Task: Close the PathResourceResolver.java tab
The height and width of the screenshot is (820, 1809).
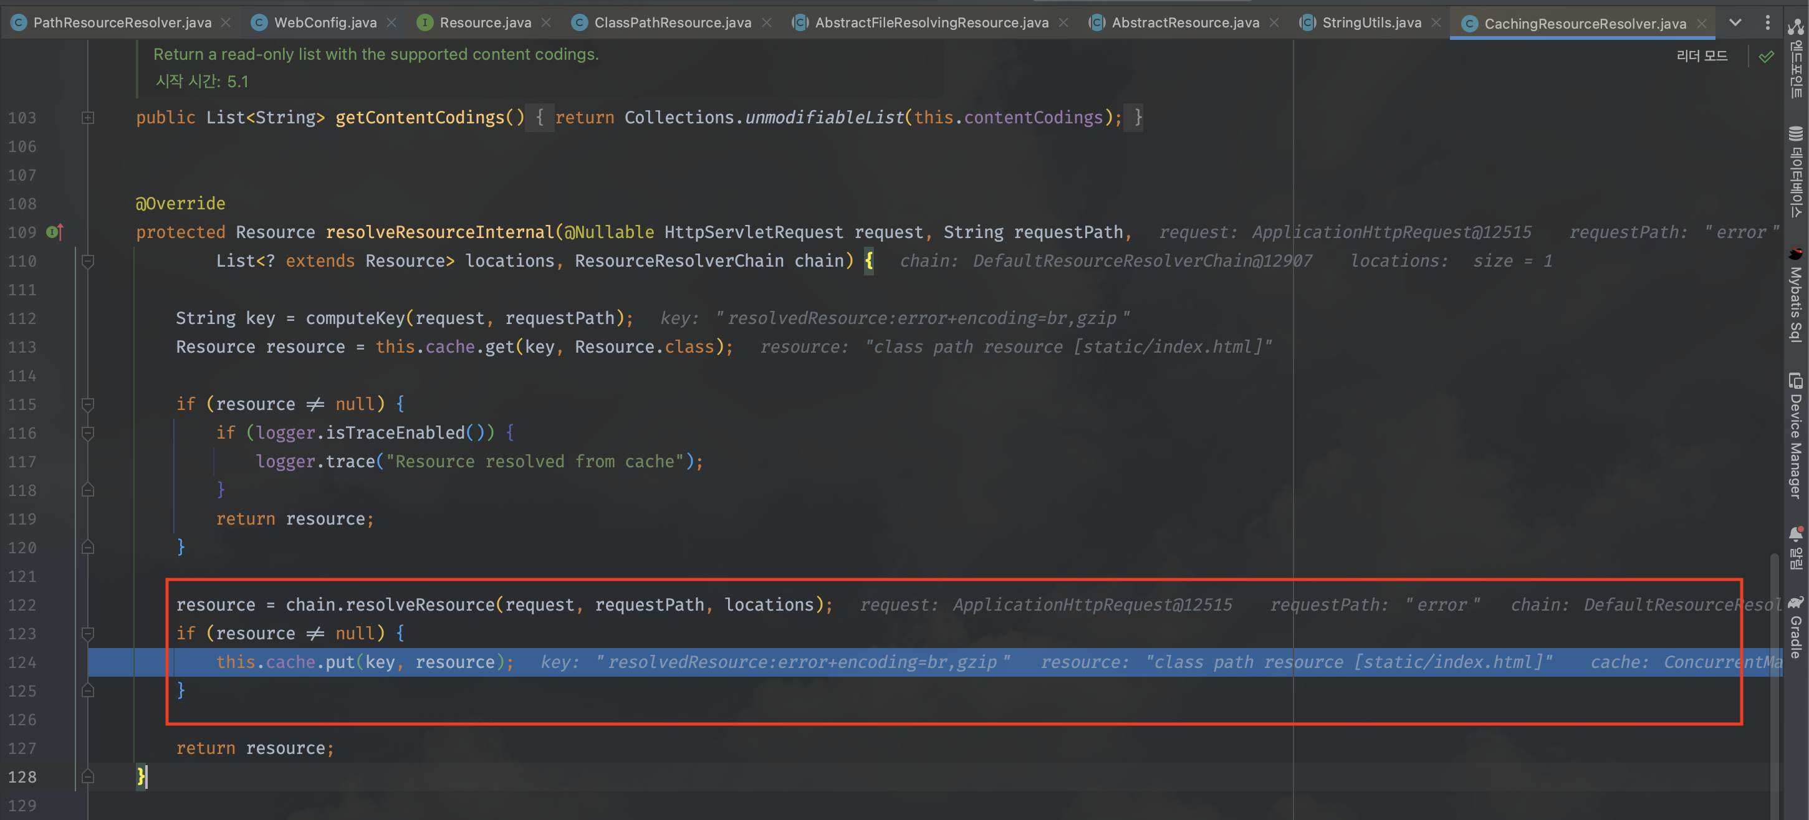Action: (x=226, y=22)
